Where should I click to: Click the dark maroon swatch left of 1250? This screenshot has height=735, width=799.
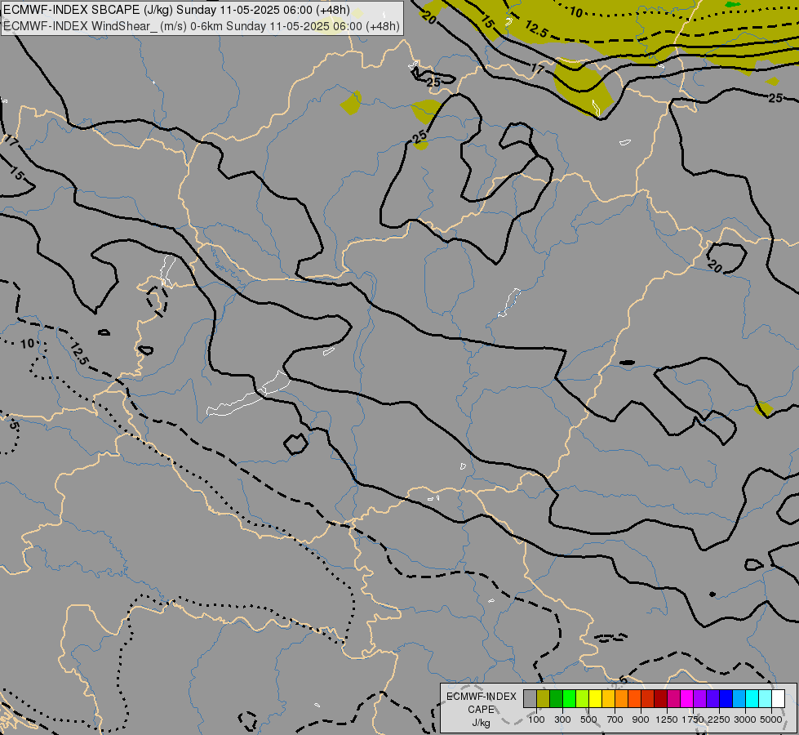point(661,699)
